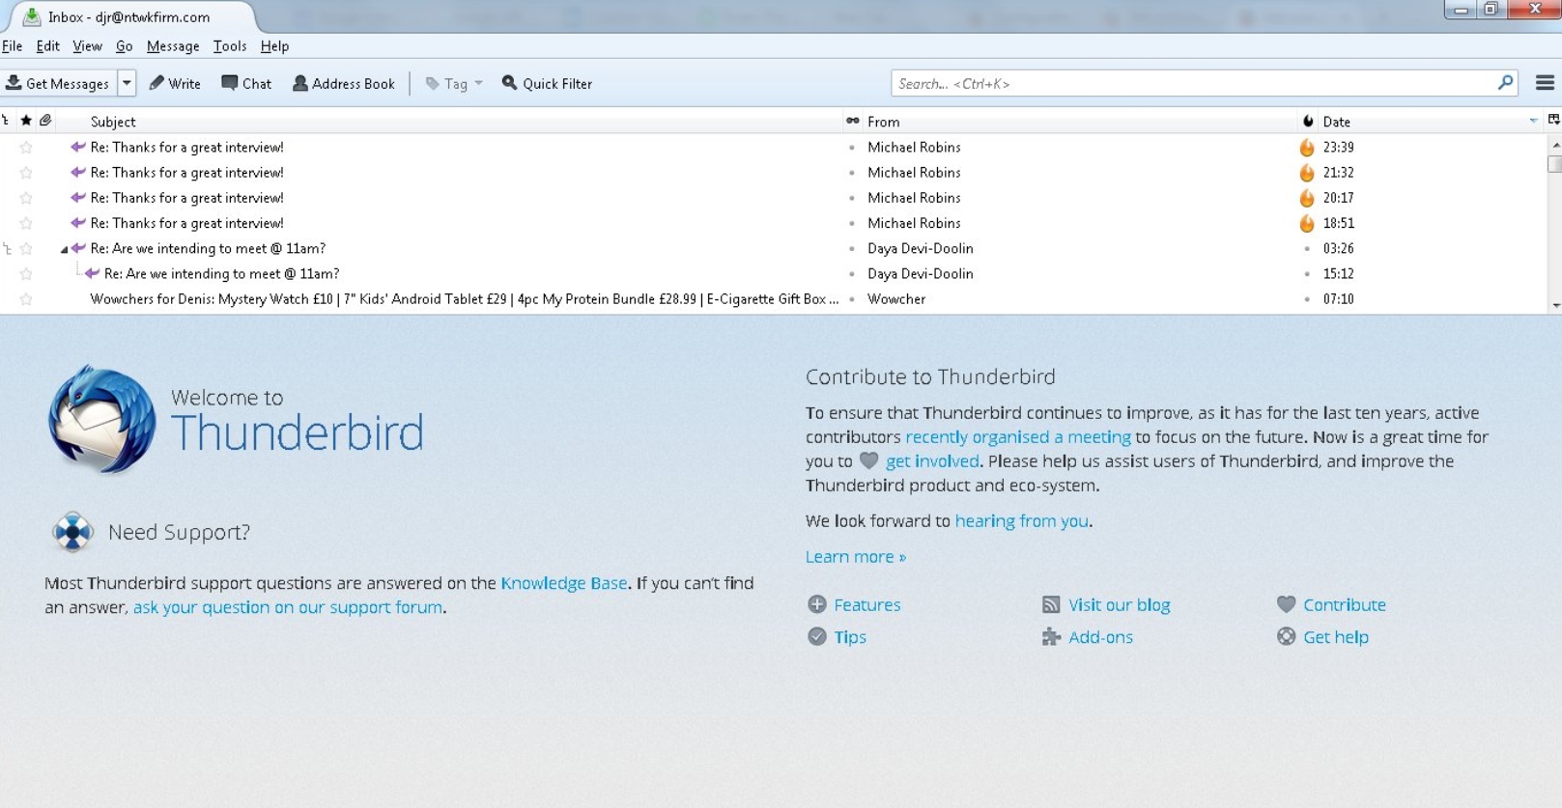Open the Tag dropdown
The image size is (1562, 808).
[454, 84]
